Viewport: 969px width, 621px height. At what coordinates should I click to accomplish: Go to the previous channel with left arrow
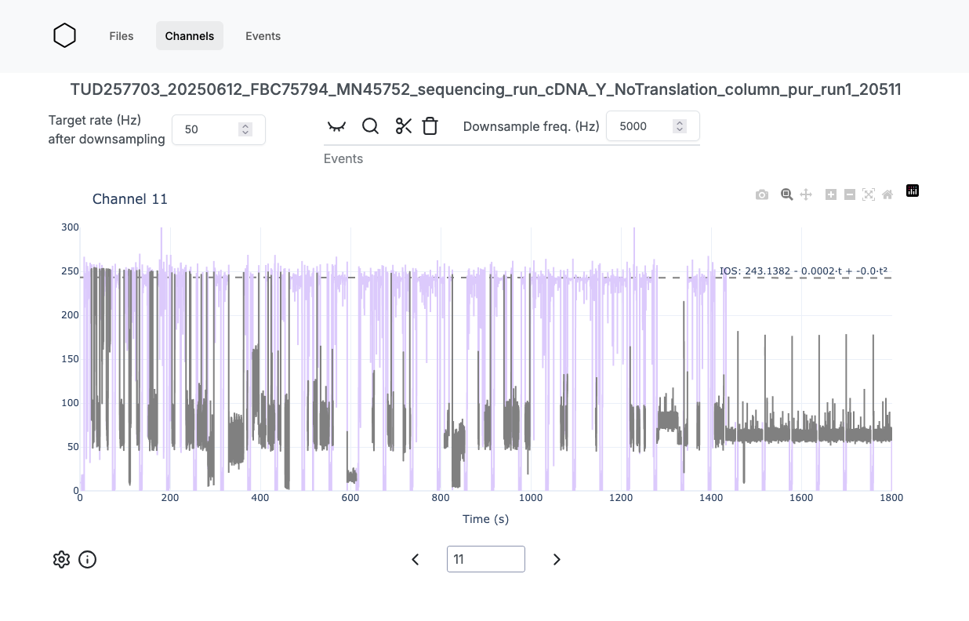(416, 559)
